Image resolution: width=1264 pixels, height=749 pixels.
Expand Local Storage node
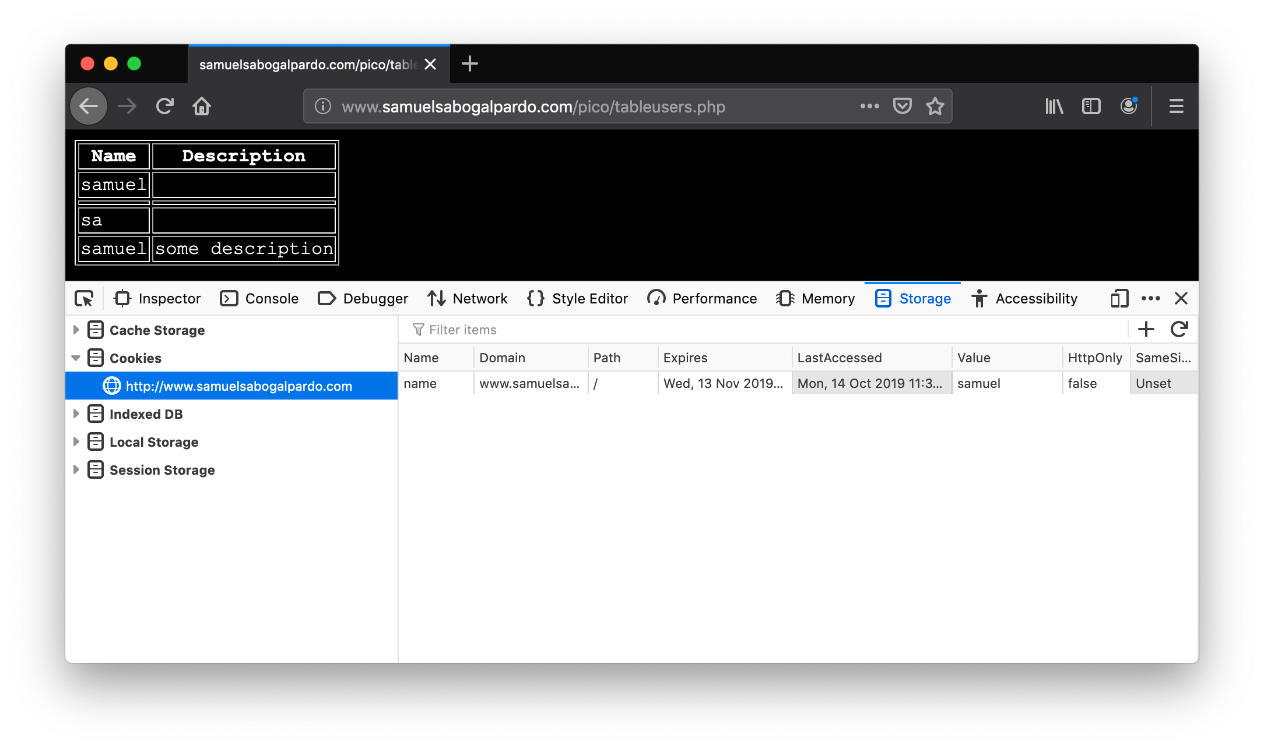tap(76, 442)
